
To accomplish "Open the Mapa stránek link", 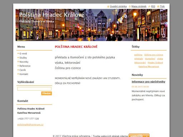I will [139, 6].
